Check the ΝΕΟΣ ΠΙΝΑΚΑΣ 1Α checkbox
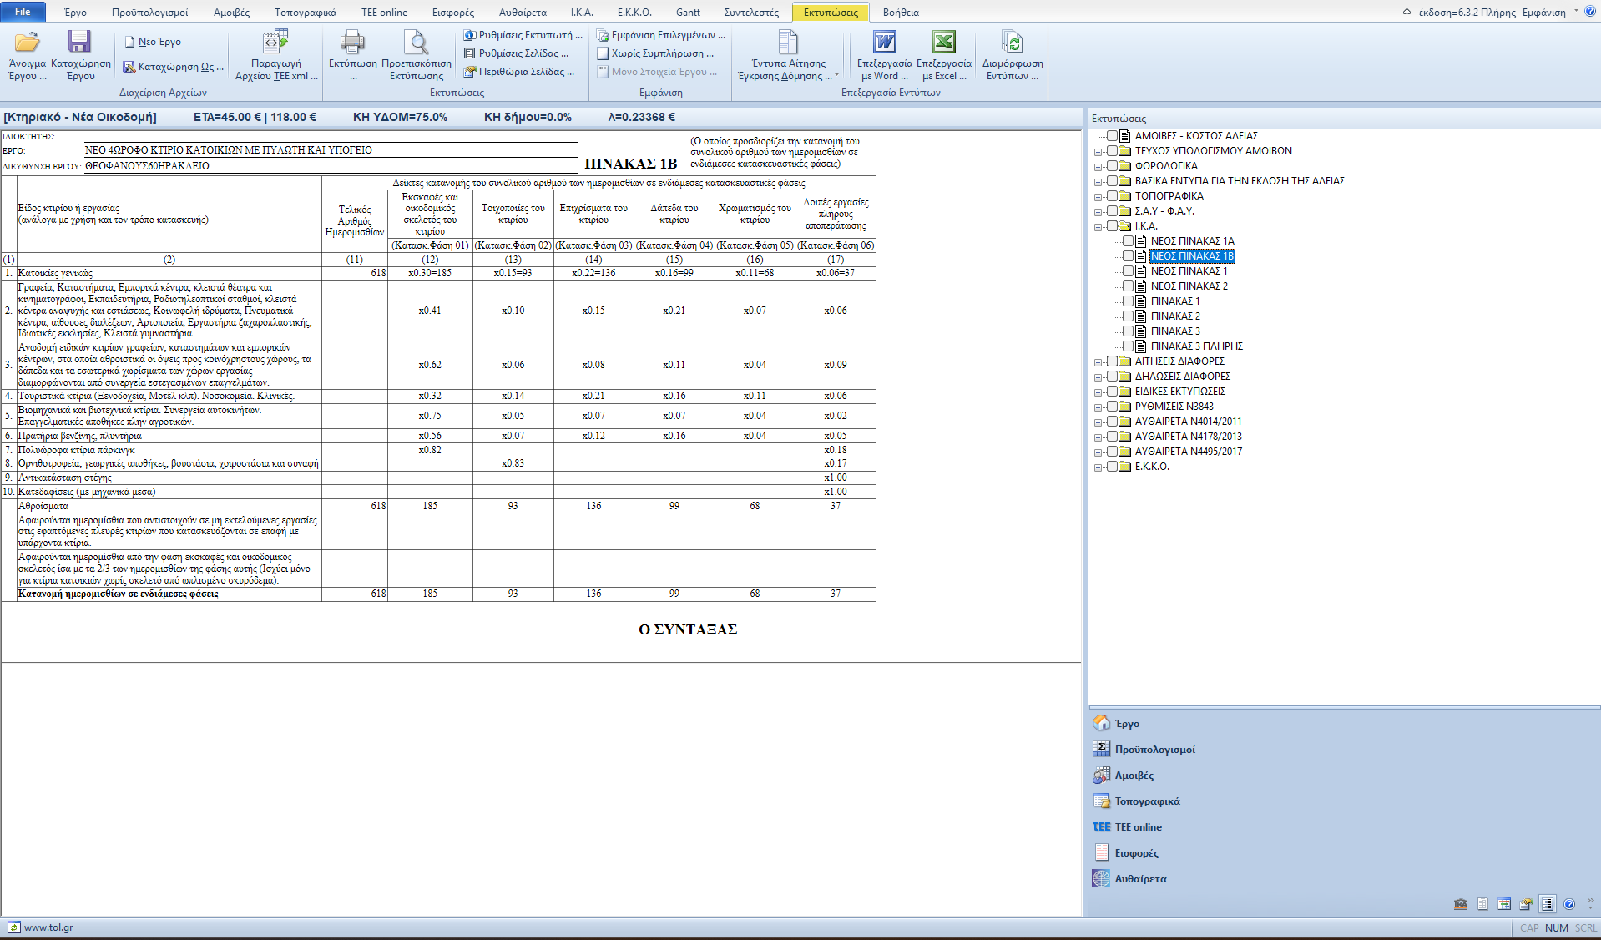Image resolution: width=1601 pixels, height=940 pixels. (1128, 241)
